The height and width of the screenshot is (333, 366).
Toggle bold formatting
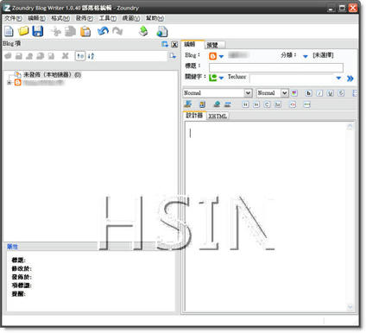tap(308, 93)
